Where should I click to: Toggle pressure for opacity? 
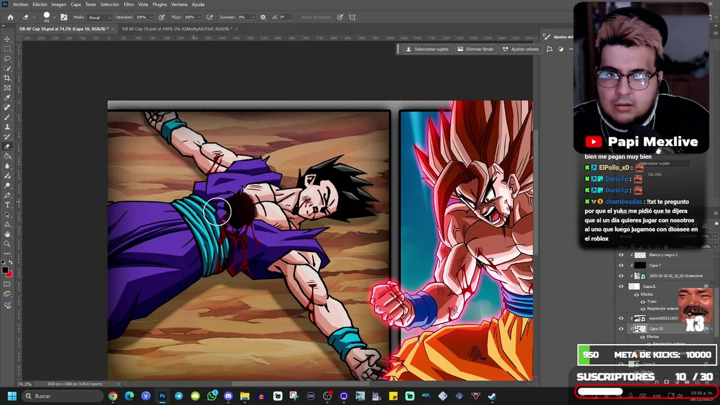click(x=162, y=17)
